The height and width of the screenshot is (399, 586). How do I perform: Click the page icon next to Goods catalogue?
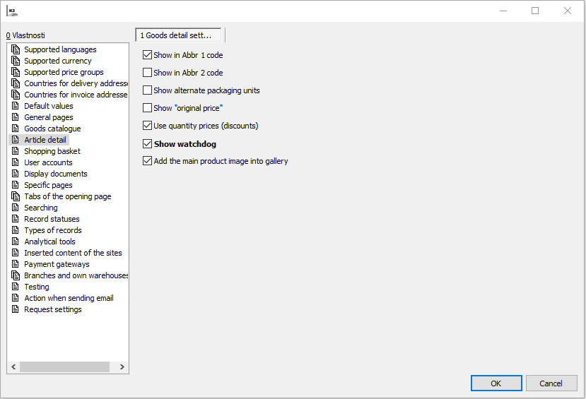point(16,129)
